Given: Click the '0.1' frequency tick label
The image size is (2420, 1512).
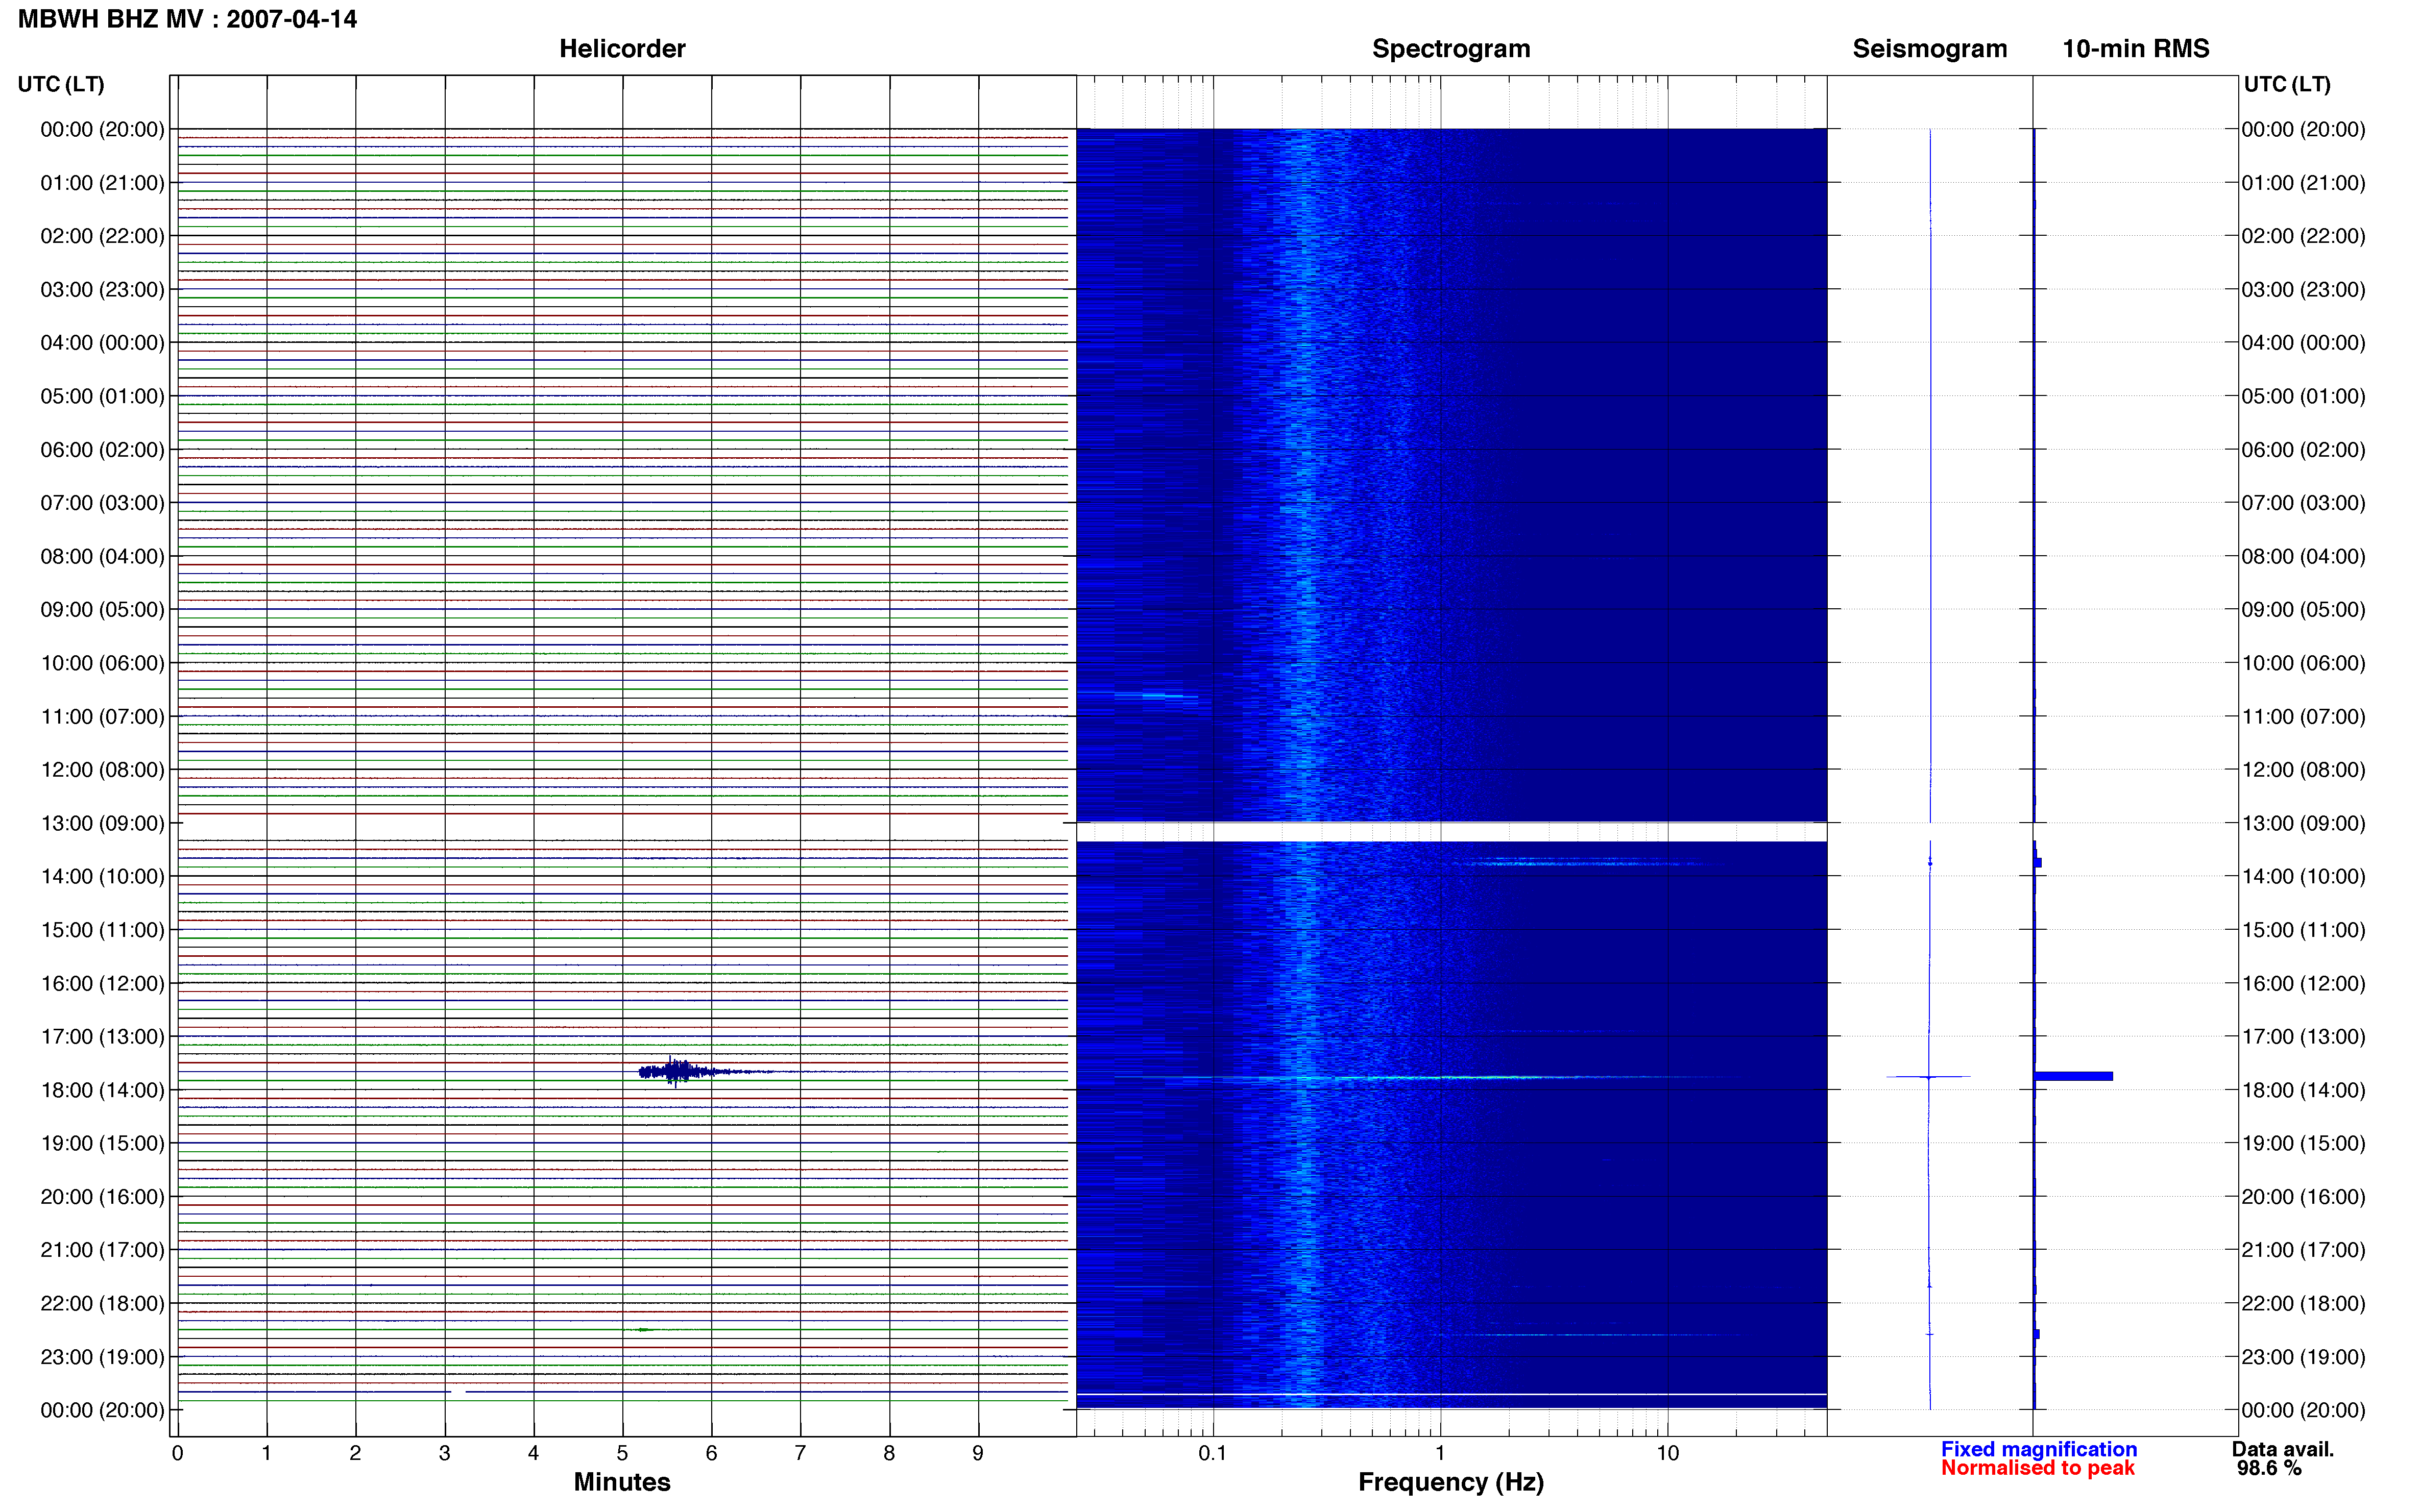Looking at the screenshot, I should (1213, 1453).
